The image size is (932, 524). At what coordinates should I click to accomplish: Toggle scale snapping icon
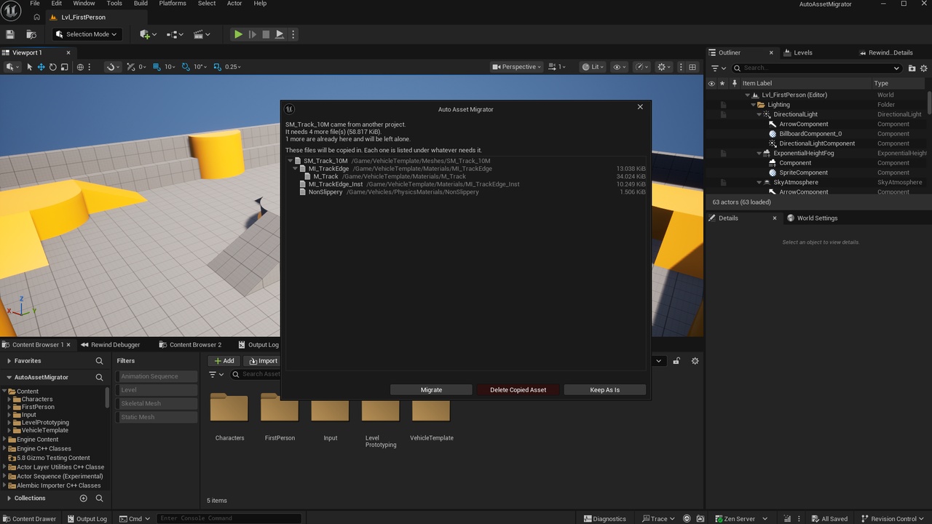point(218,67)
